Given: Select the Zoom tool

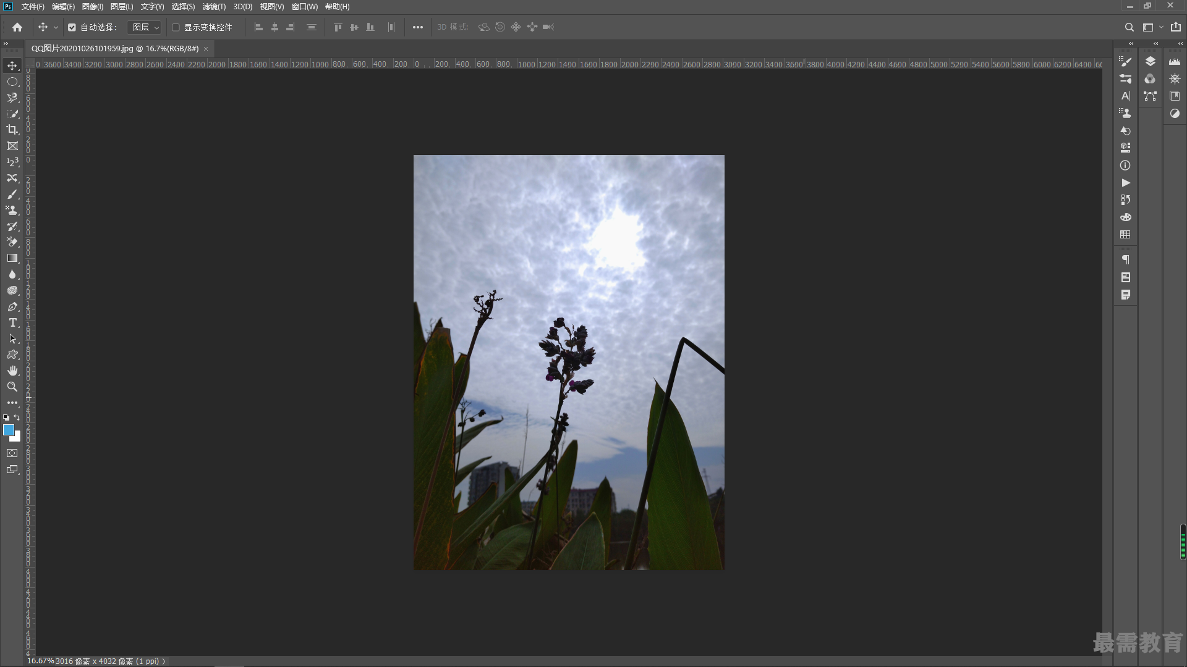Looking at the screenshot, I should (12, 387).
